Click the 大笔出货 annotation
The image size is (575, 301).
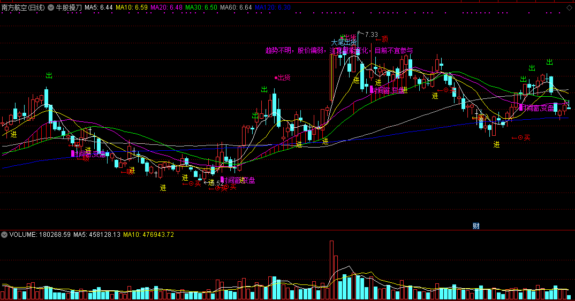coord(344,42)
